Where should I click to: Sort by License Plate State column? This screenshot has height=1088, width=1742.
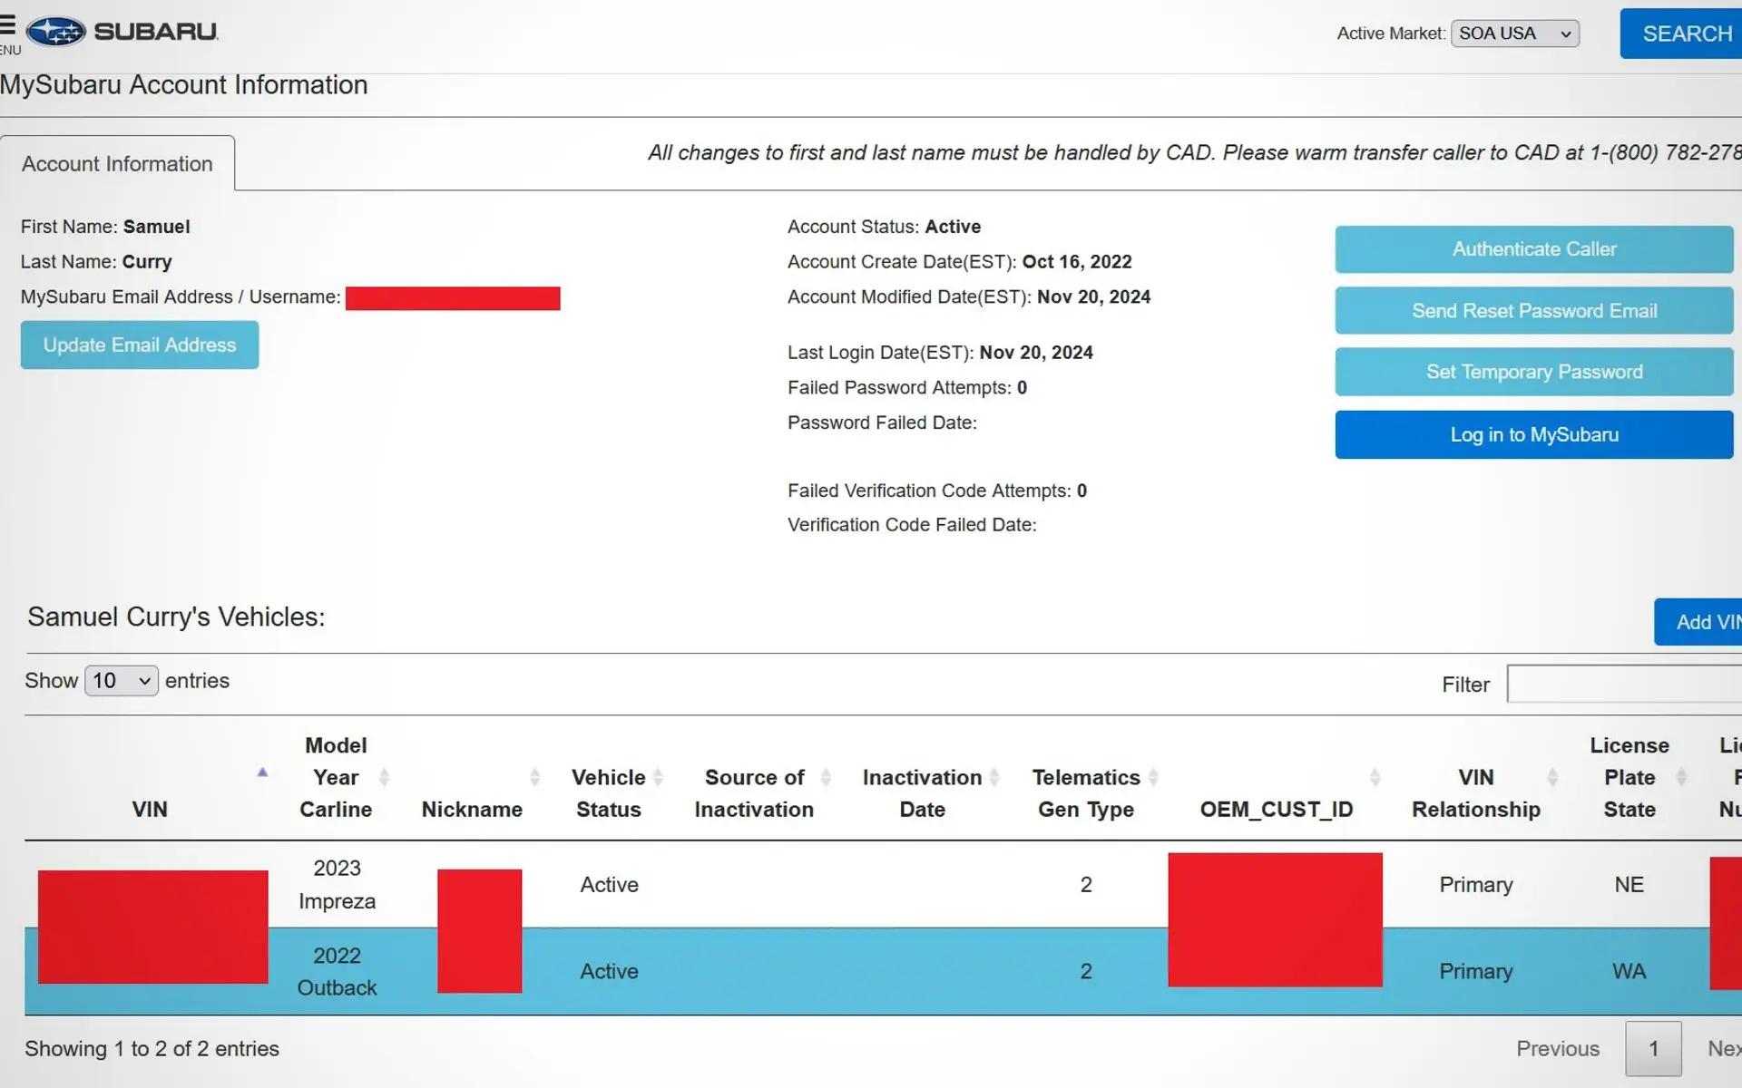(x=1681, y=777)
